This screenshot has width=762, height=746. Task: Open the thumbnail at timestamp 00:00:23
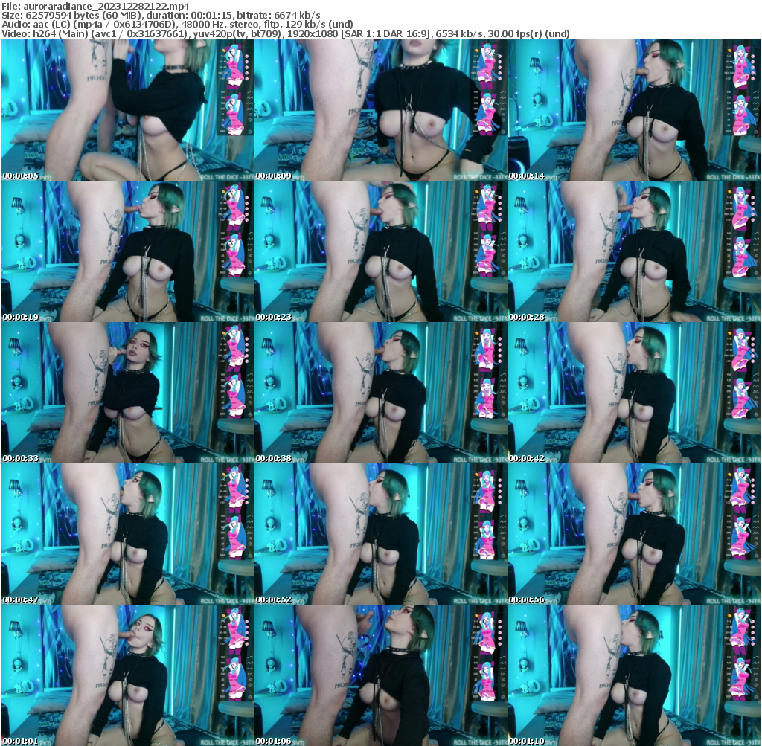click(x=381, y=249)
